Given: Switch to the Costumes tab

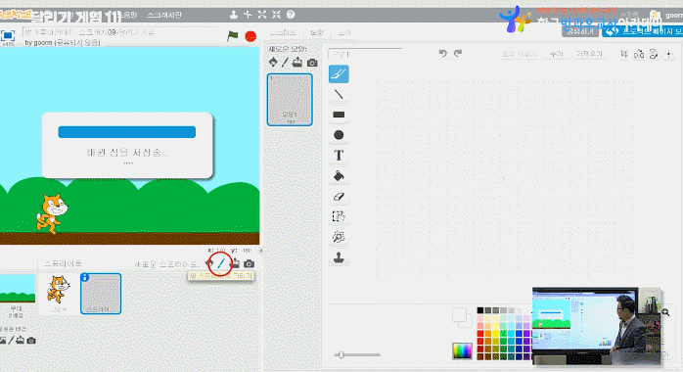Looking at the screenshot, I should point(317,32).
